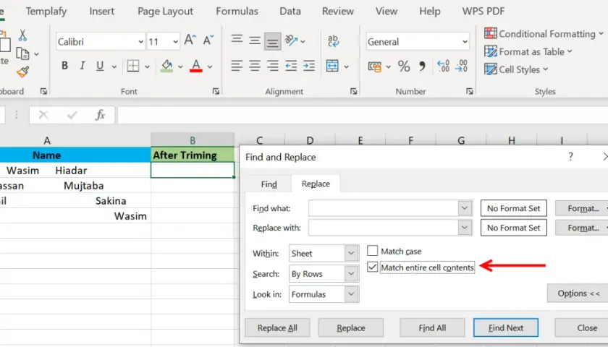
Task: Collapse dialog with Options << button
Action: [x=578, y=294]
